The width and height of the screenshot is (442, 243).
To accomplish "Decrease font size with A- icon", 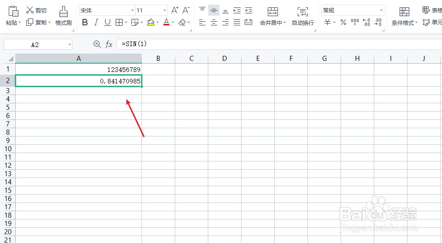I will 186,11.
